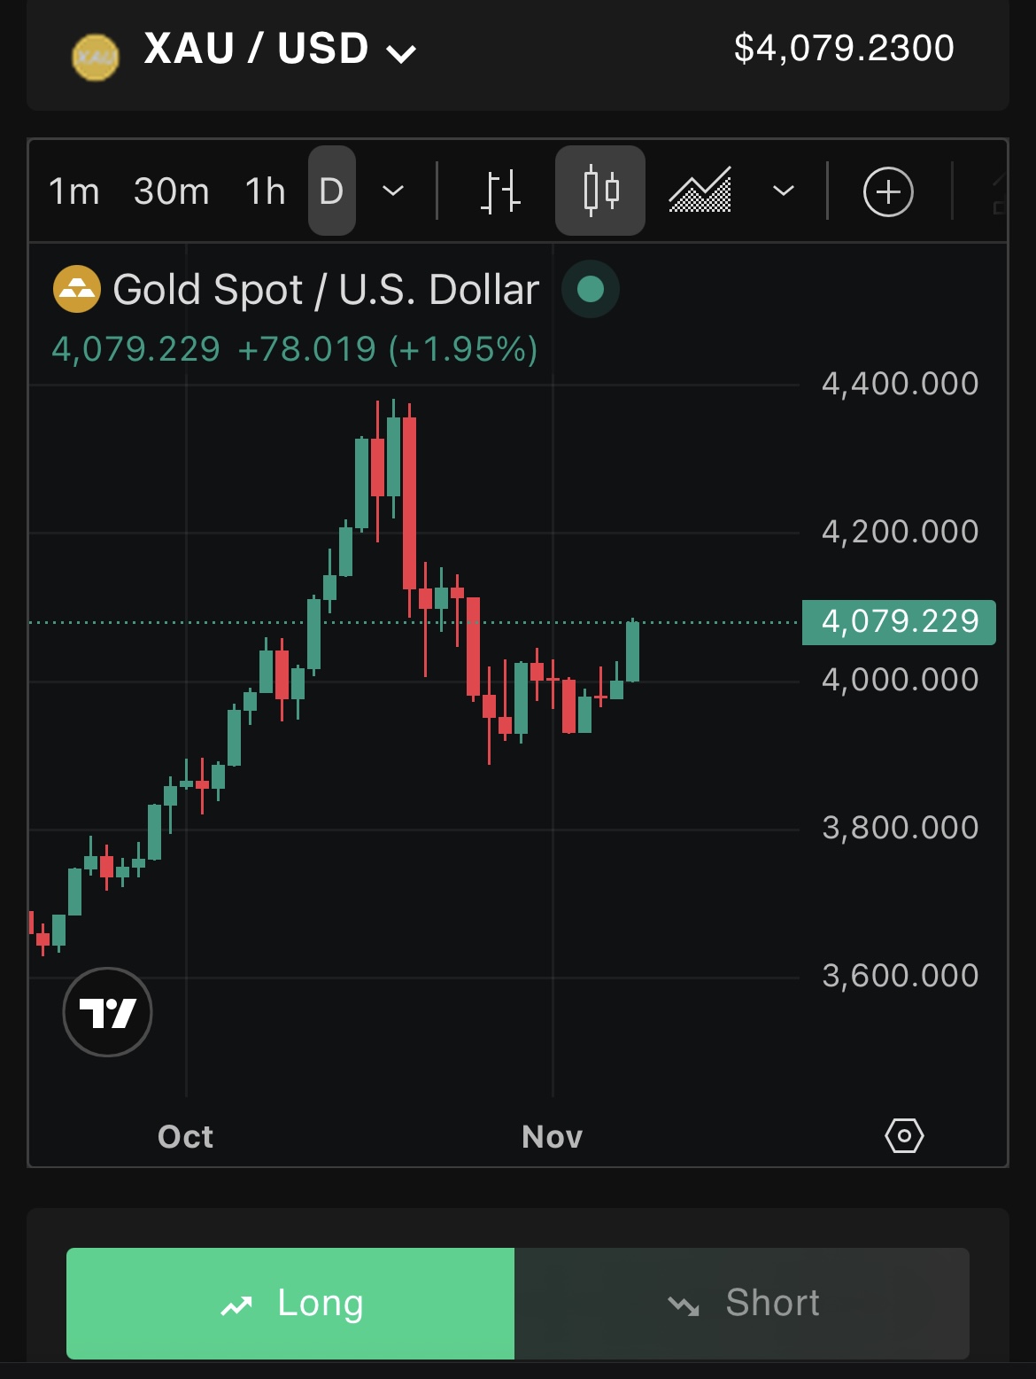Switch to the Short position side
The height and width of the screenshot is (1379, 1036).
742,1303
